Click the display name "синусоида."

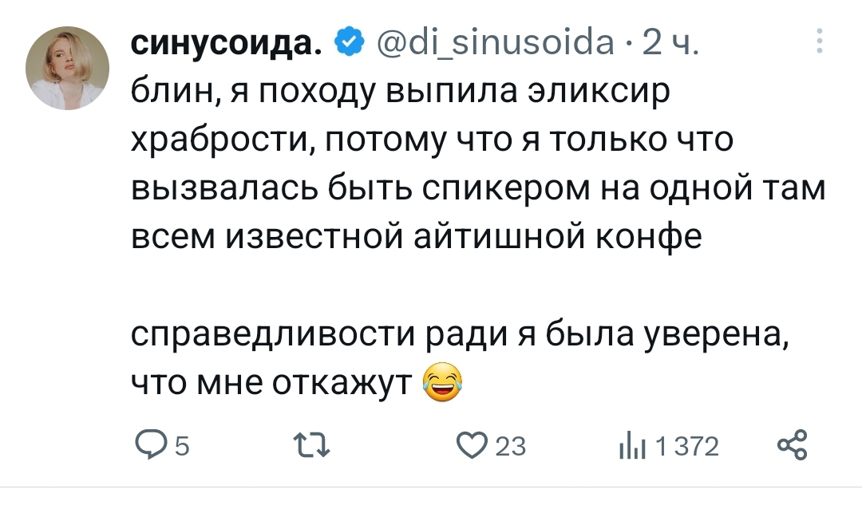click(227, 40)
